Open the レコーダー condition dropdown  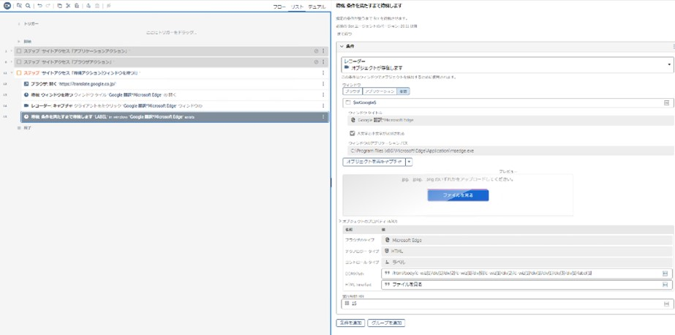[x=668, y=64]
